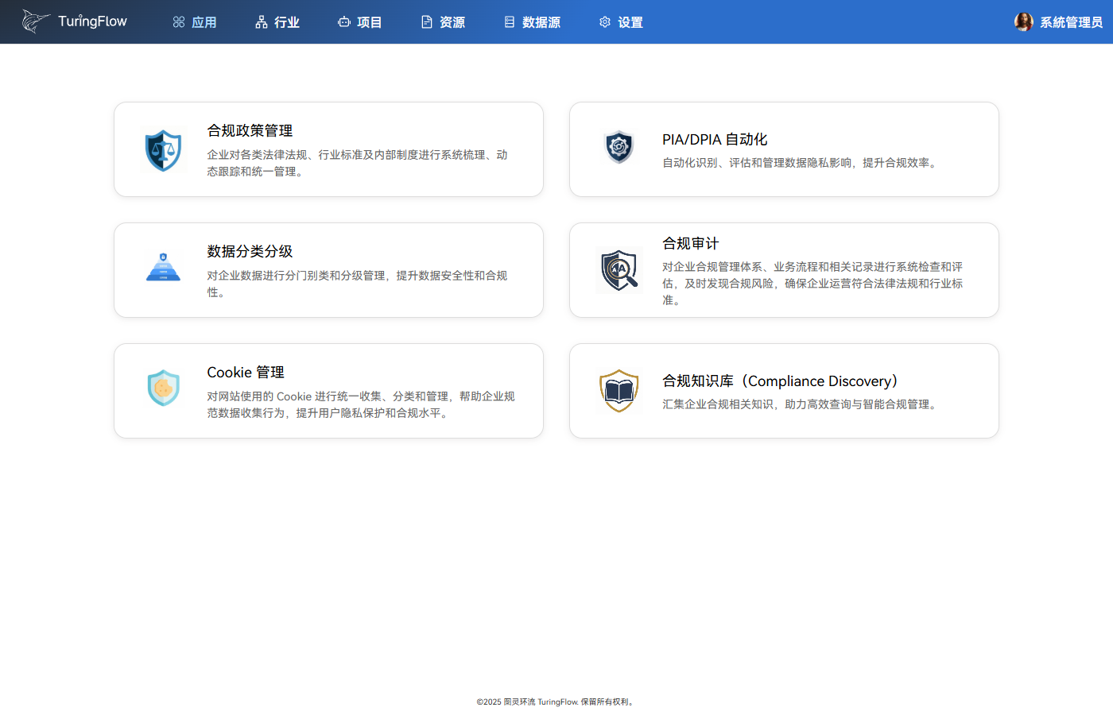Open the 合规审计 application card
1113x715 pixels.
(784, 269)
